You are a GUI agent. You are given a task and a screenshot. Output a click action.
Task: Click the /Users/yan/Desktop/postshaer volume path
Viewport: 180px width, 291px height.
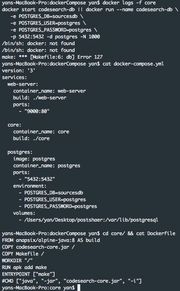[x=64, y=220]
